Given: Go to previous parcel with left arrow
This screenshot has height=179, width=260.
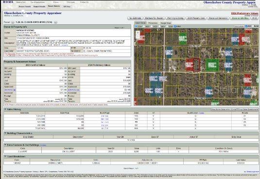Looking at the screenshot, I should pyautogui.click(x=13, y=22).
